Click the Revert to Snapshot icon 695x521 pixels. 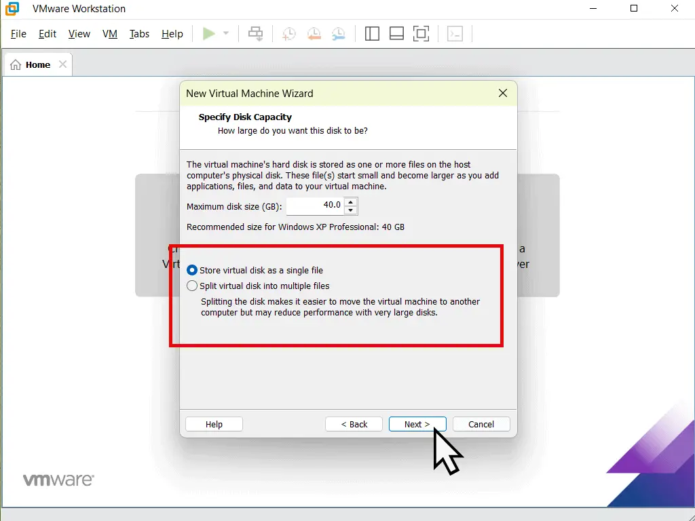point(314,34)
